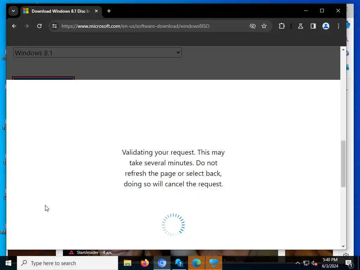Click the muted volume tray icon
The image size is (360, 270).
coord(315,263)
